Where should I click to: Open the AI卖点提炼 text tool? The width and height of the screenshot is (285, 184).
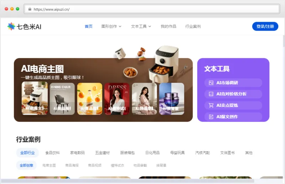pos(233,105)
